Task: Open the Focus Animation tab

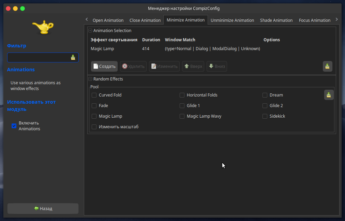Action: point(315,20)
